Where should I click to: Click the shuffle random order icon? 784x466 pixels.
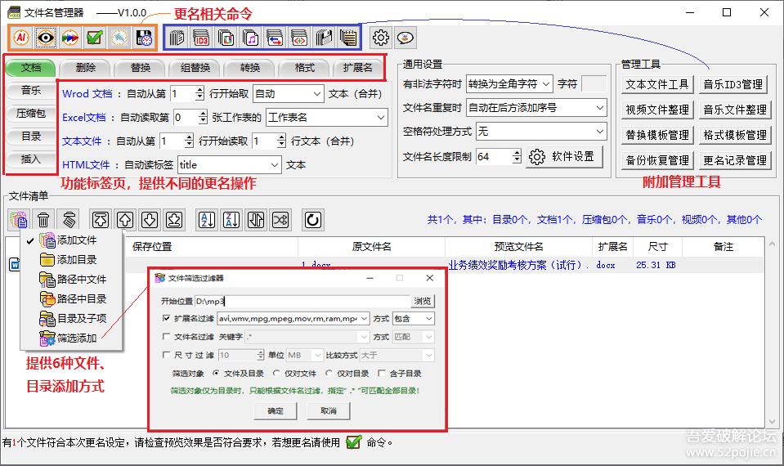(280, 219)
